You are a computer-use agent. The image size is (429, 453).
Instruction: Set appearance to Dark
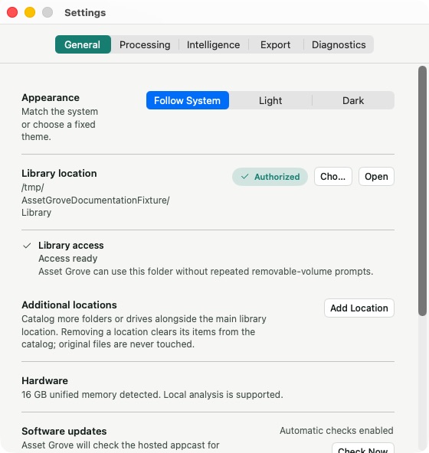tap(353, 100)
